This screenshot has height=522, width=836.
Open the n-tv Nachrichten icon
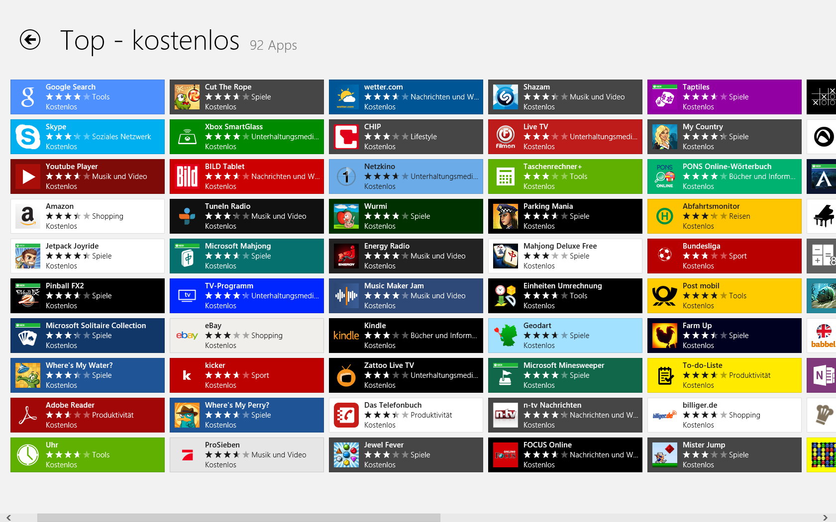(x=506, y=415)
